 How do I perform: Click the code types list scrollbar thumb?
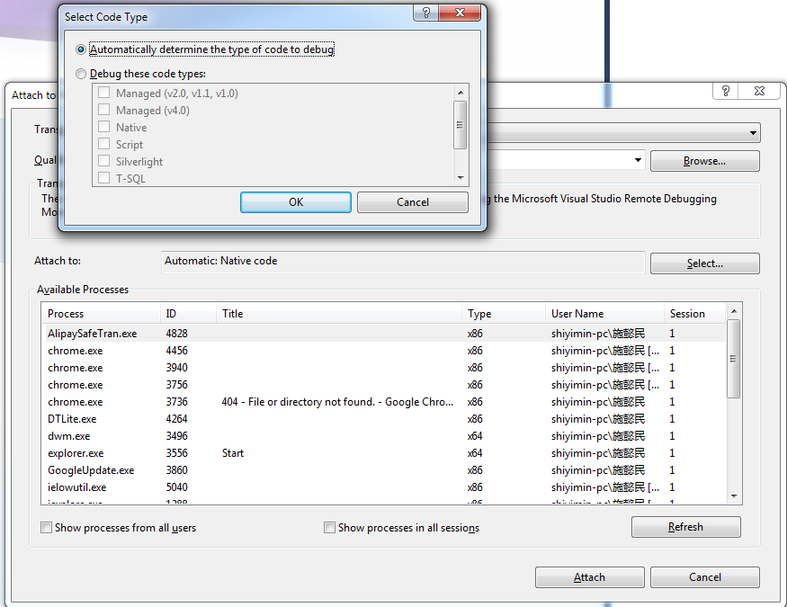coord(461,125)
